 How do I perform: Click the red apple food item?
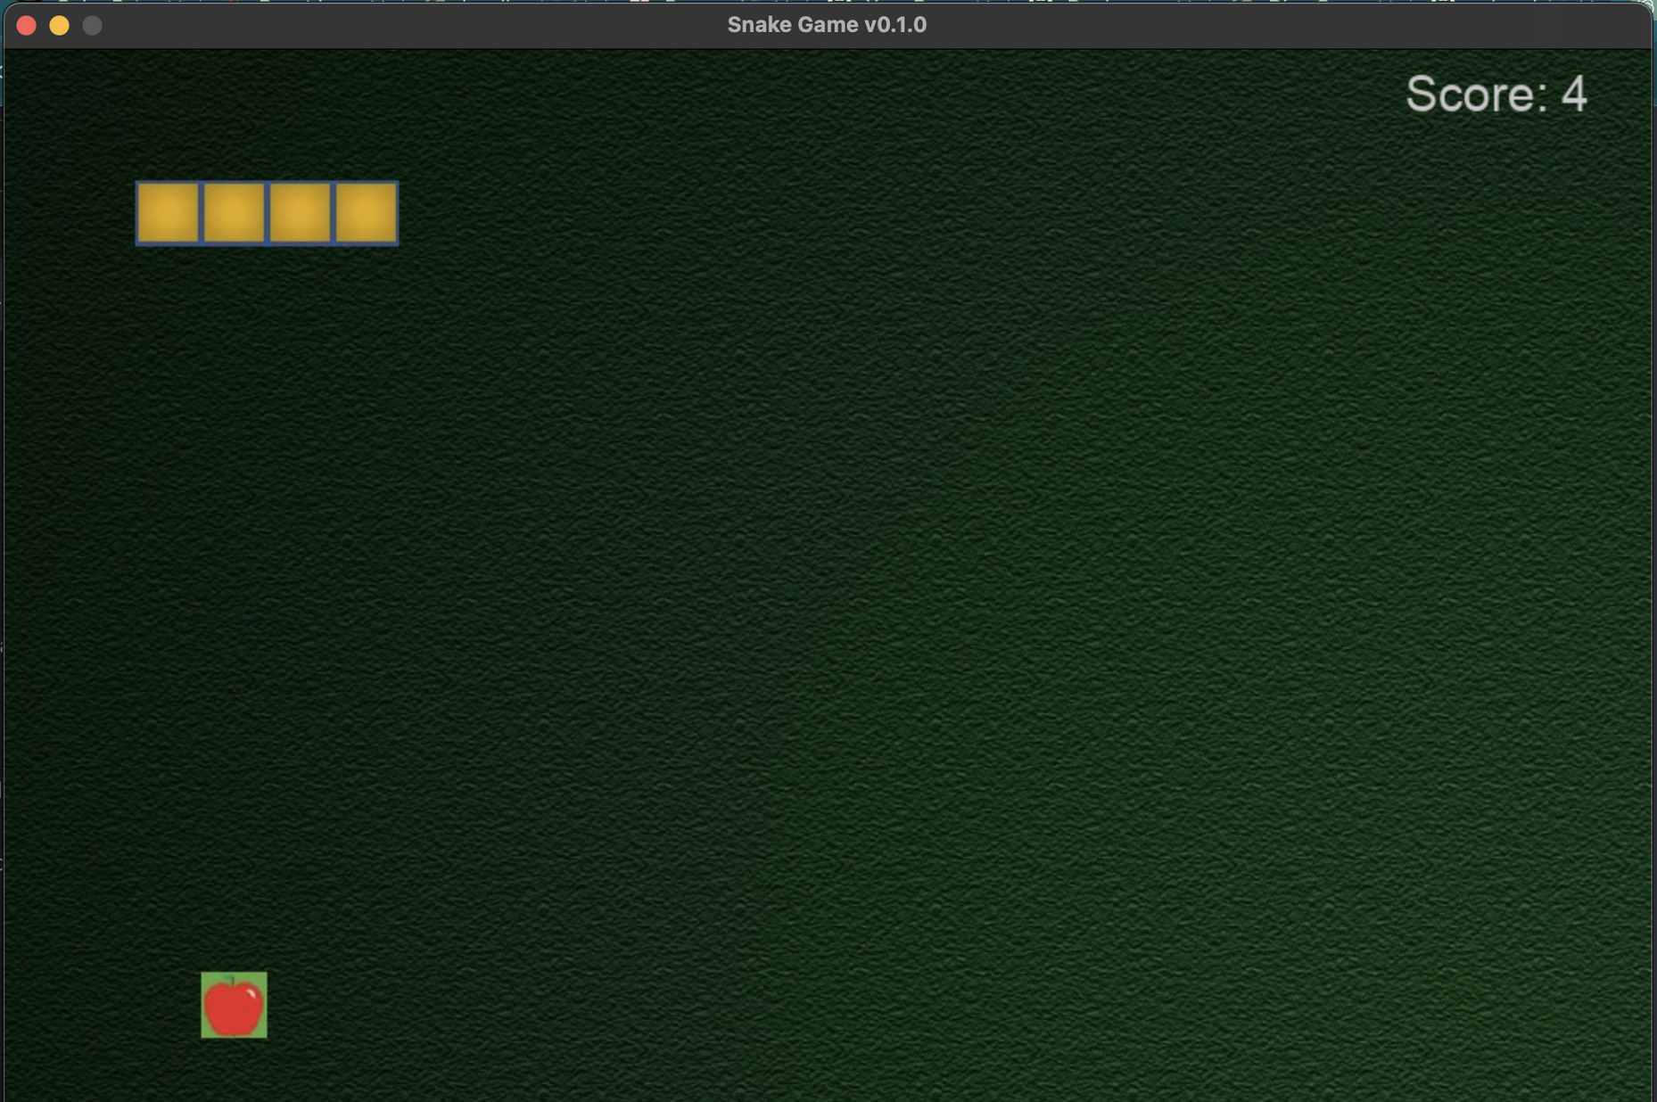pyautogui.click(x=233, y=1007)
